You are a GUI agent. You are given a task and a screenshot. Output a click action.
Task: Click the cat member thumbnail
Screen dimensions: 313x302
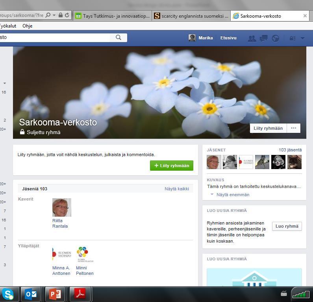click(x=294, y=162)
